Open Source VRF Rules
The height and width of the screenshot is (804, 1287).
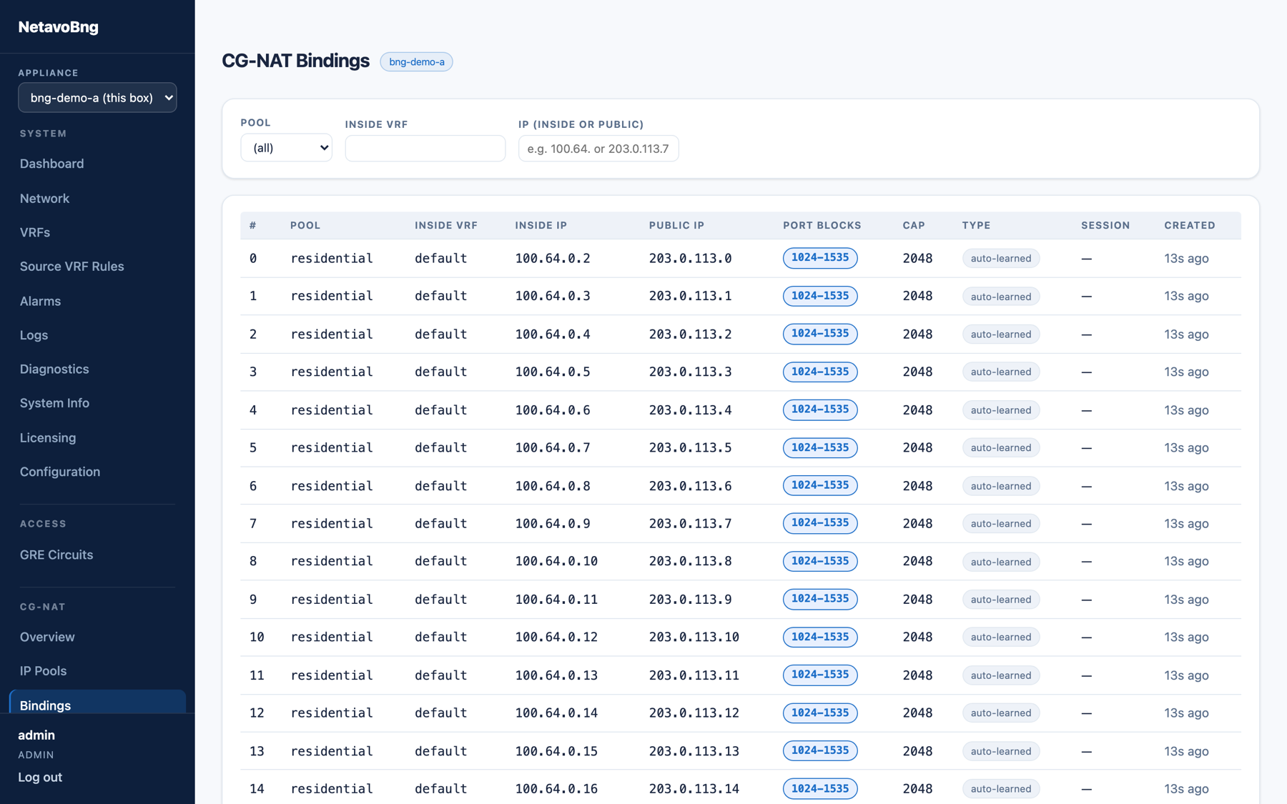[71, 266]
